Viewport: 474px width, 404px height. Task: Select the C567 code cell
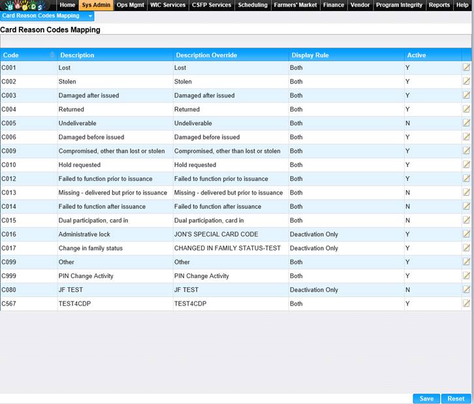(29, 303)
